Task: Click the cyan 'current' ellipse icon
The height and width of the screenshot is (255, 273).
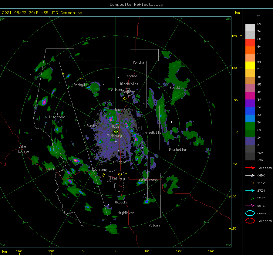Action: (250, 213)
